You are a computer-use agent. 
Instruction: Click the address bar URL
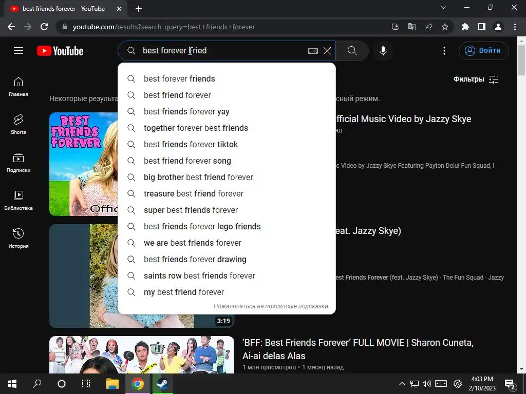pos(164,27)
